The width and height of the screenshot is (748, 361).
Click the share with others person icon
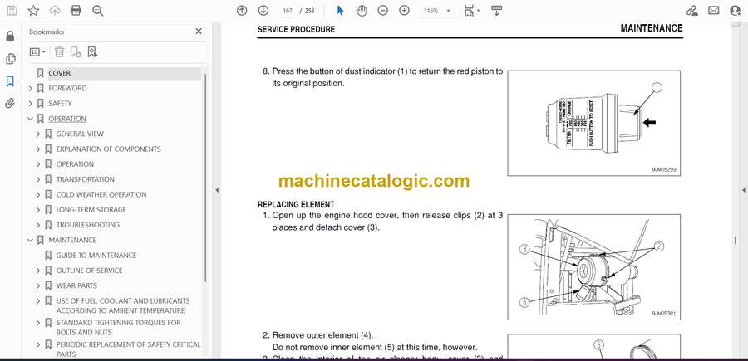click(736, 11)
